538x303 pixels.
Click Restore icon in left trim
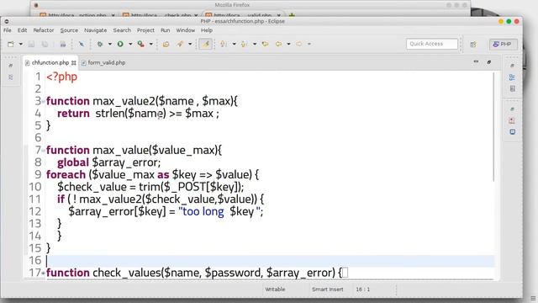tap(11, 66)
